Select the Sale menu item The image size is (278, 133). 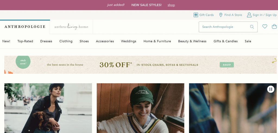click(248, 41)
